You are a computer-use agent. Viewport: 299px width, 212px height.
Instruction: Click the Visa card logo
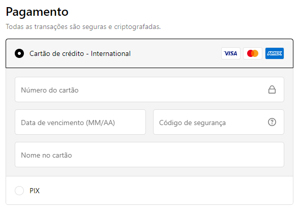(231, 53)
